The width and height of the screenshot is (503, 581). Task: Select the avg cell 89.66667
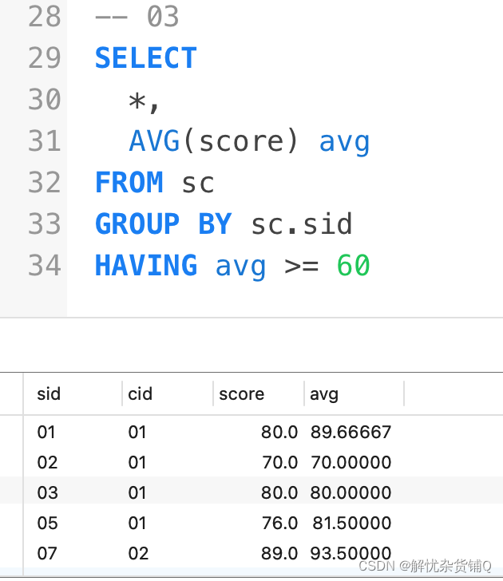click(x=351, y=433)
